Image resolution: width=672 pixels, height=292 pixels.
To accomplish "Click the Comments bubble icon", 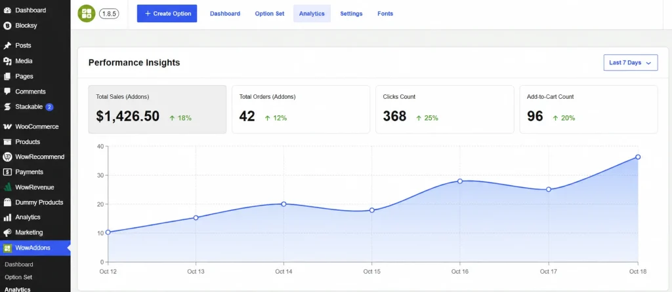I will 7,92.
